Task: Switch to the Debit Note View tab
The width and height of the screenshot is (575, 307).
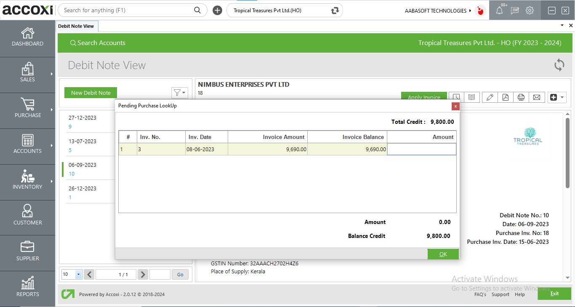Action: [x=77, y=26]
